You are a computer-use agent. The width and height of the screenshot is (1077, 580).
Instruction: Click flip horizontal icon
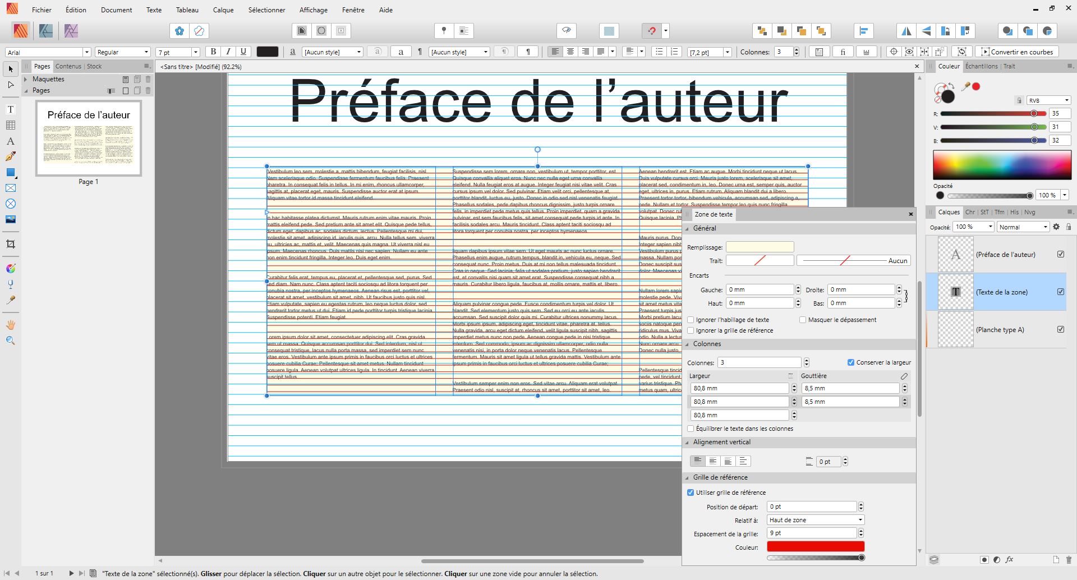click(906, 31)
